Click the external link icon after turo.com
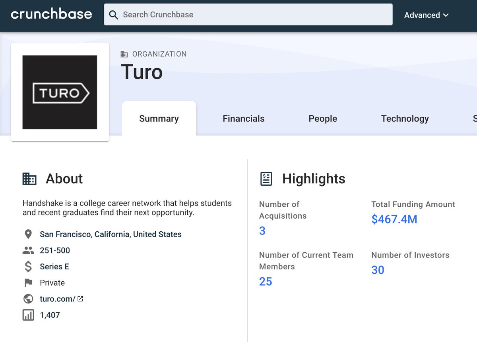 coord(80,299)
